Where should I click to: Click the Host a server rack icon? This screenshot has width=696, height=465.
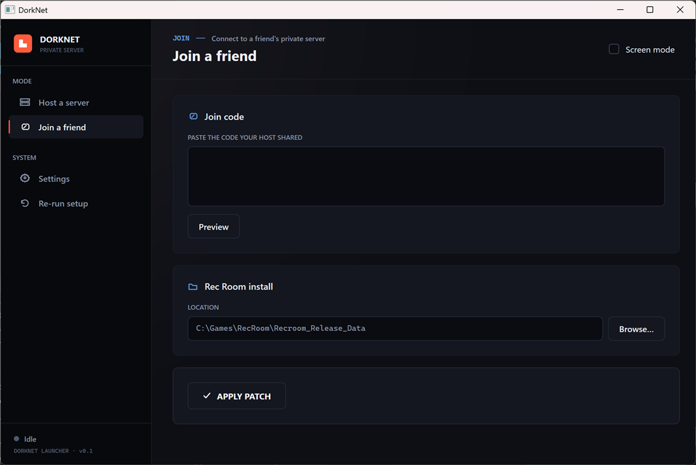(x=25, y=102)
